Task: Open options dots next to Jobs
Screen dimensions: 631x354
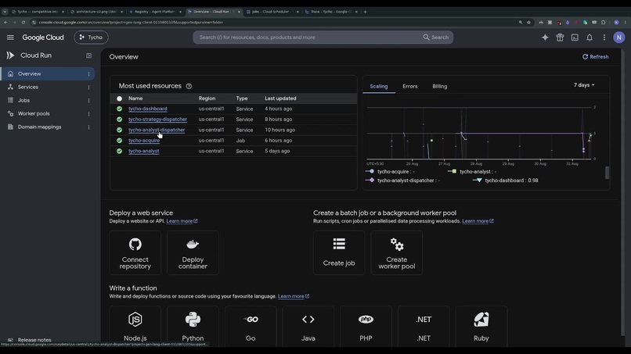Action: point(88,101)
